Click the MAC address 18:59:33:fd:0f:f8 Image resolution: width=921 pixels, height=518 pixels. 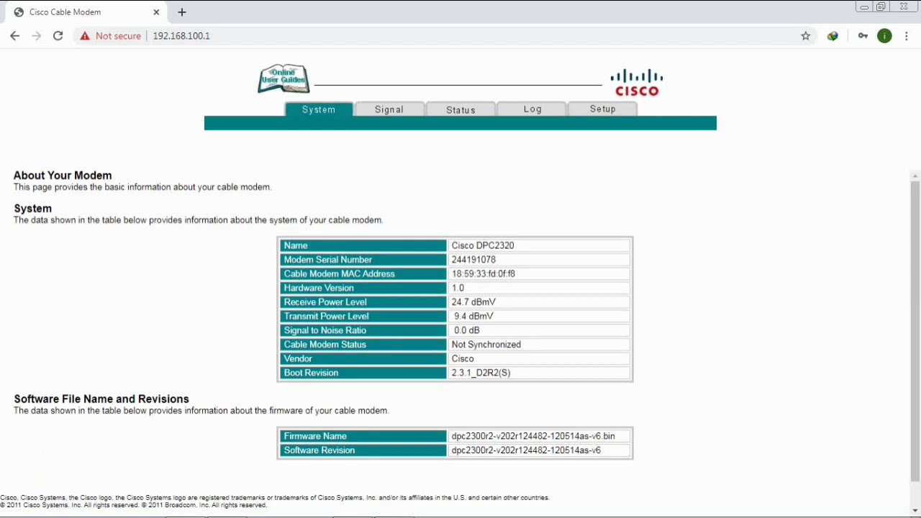[484, 274]
